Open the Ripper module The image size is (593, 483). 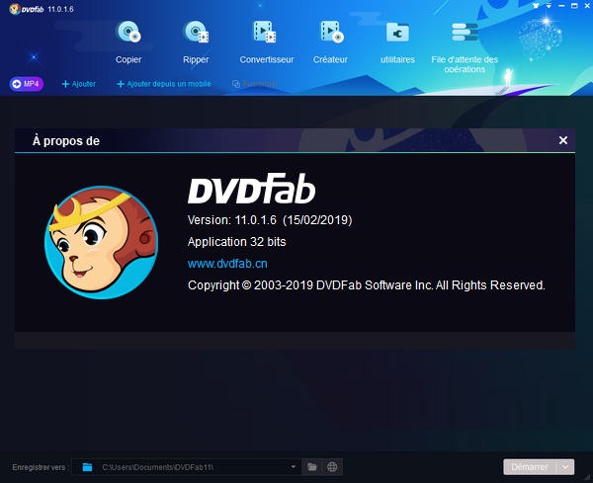[x=196, y=41]
